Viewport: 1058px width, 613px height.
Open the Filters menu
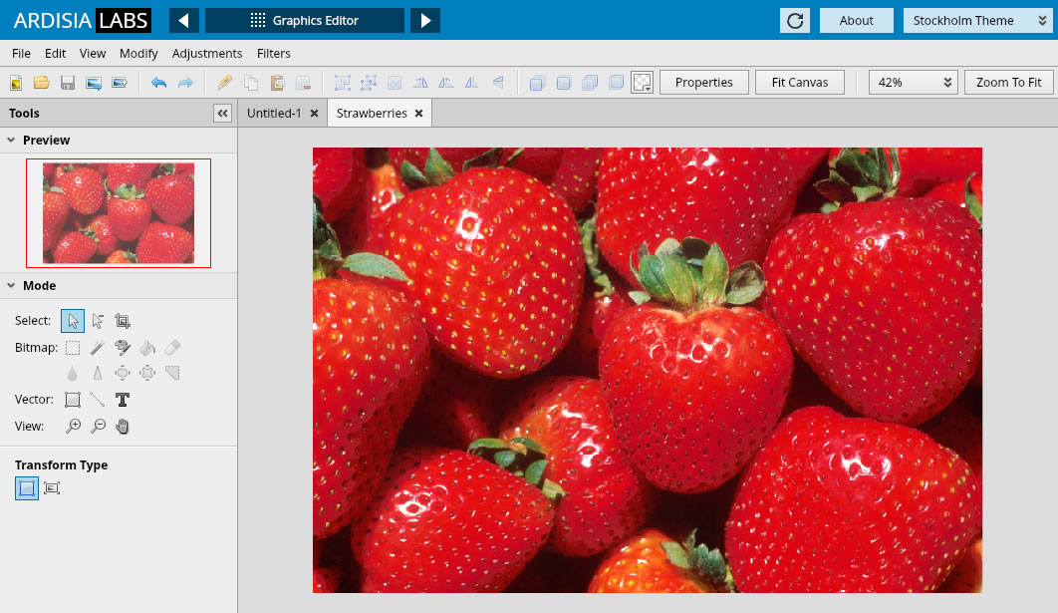tap(274, 54)
